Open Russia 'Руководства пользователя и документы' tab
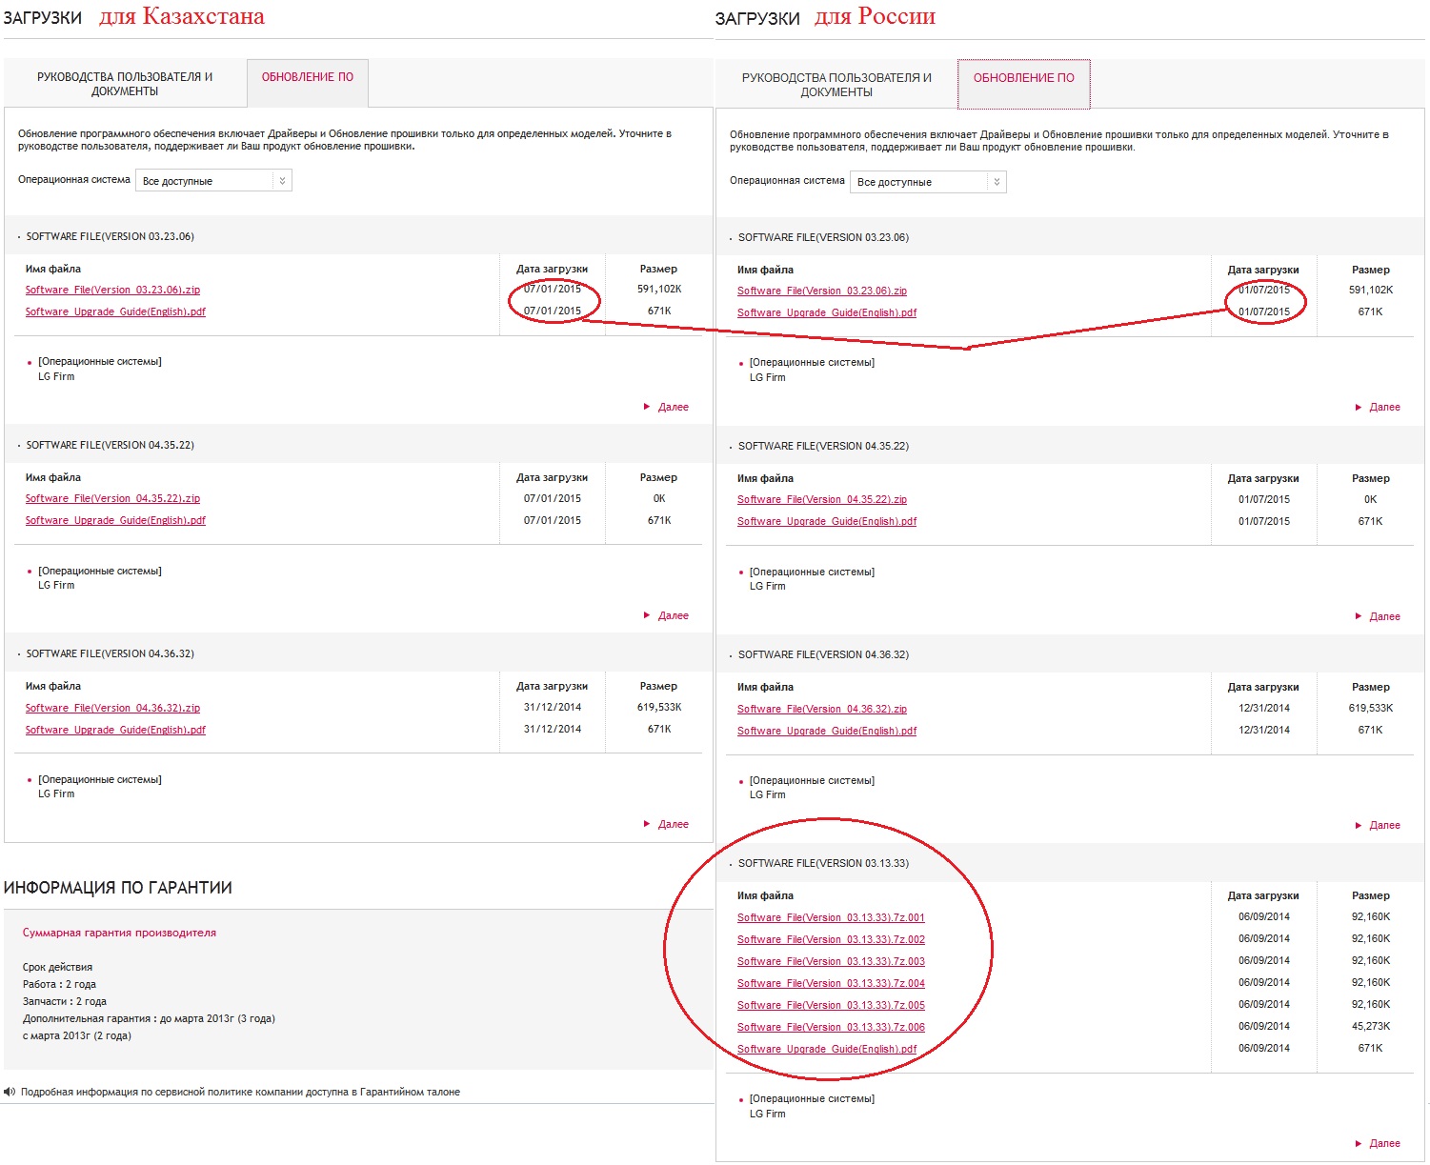The width and height of the screenshot is (1430, 1165). (836, 85)
